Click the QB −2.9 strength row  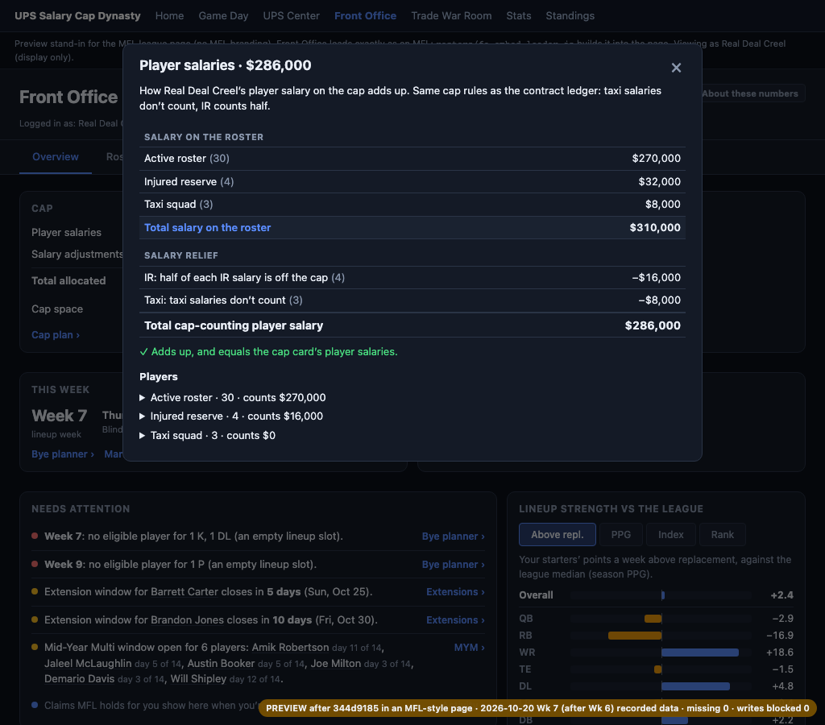point(656,619)
